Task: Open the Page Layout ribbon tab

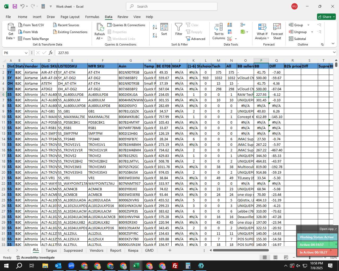Action: [70, 17]
